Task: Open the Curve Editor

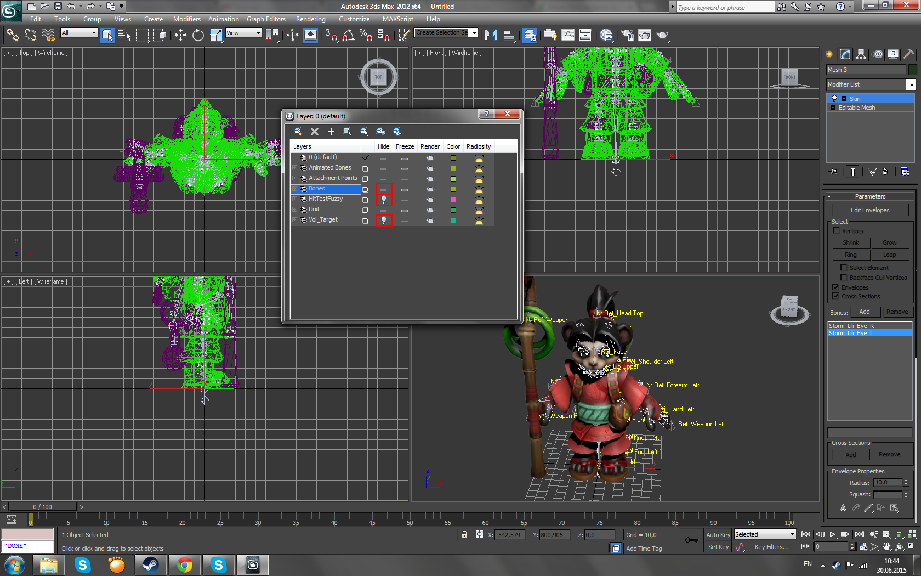Action: coord(568,35)
